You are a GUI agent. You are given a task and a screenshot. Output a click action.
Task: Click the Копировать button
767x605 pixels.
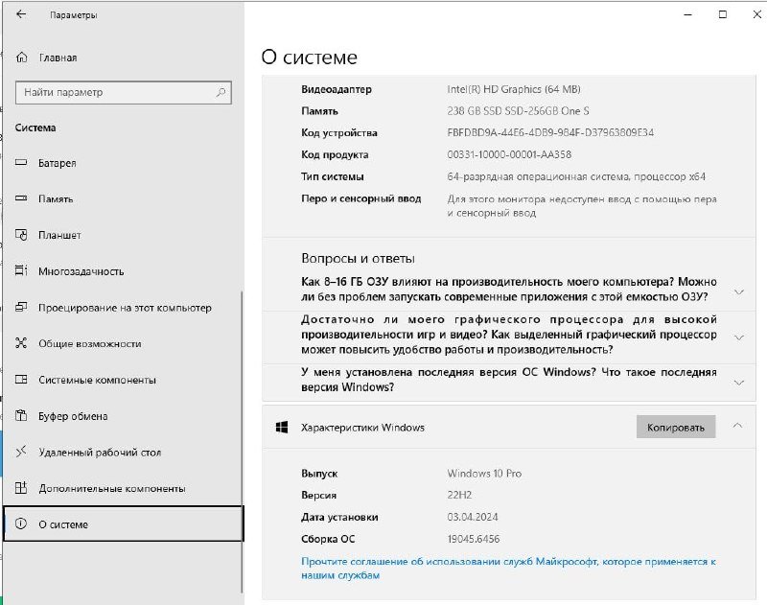pyautogui.click(x=676, y=427)
